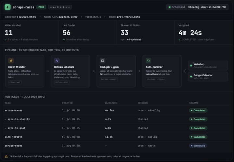Click the Scheduled badge in the last row
Viewport: 234px width, 162px height.
click(x=198, y=146)
